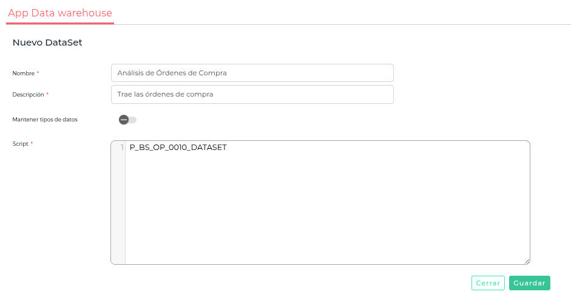This screenshot has width=571, height=300.
Task: Click the Nombre input field
Action: click(x=252, y=73)
